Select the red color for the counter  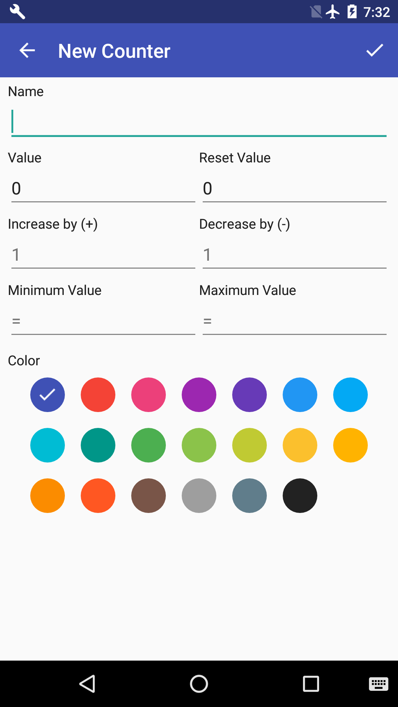[x=98, y=394]
